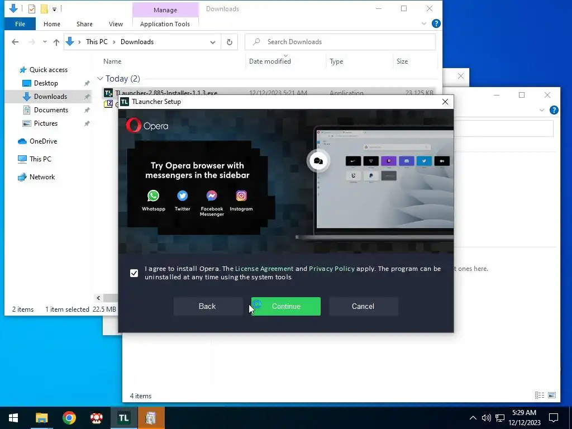Expand the ribbon with the chevron

tap(424, 23)
